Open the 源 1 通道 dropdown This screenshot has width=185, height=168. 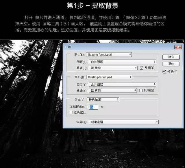(x=112, y=68)
